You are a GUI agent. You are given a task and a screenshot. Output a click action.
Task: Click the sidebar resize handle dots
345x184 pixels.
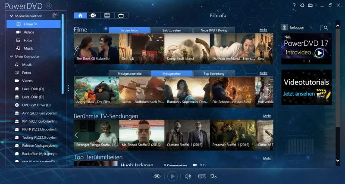click(69, 88)
